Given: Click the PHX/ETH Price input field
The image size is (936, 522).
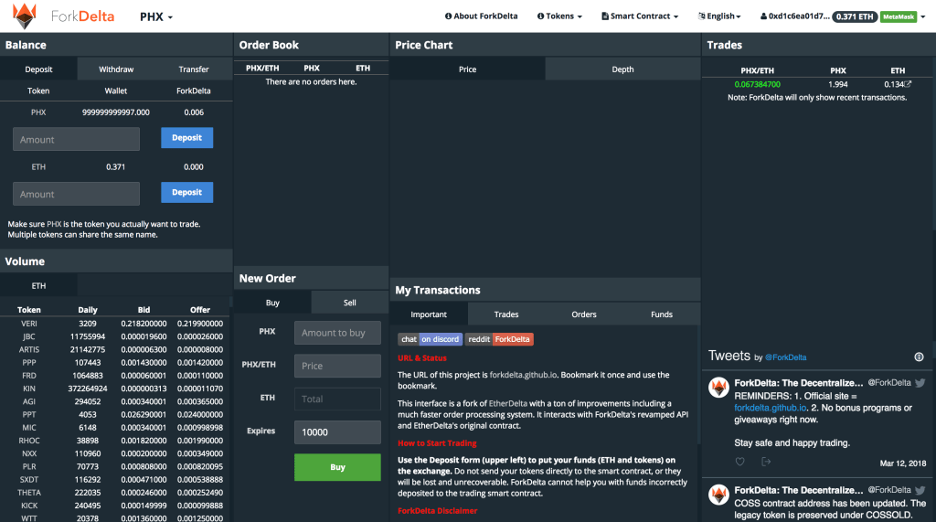Looking at the screenshot, I should coord(337,366).
